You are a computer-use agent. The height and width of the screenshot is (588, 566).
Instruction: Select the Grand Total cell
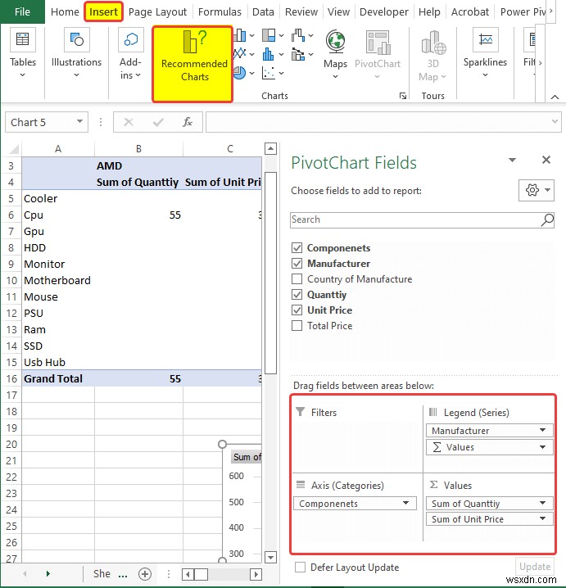pos(58,378)
